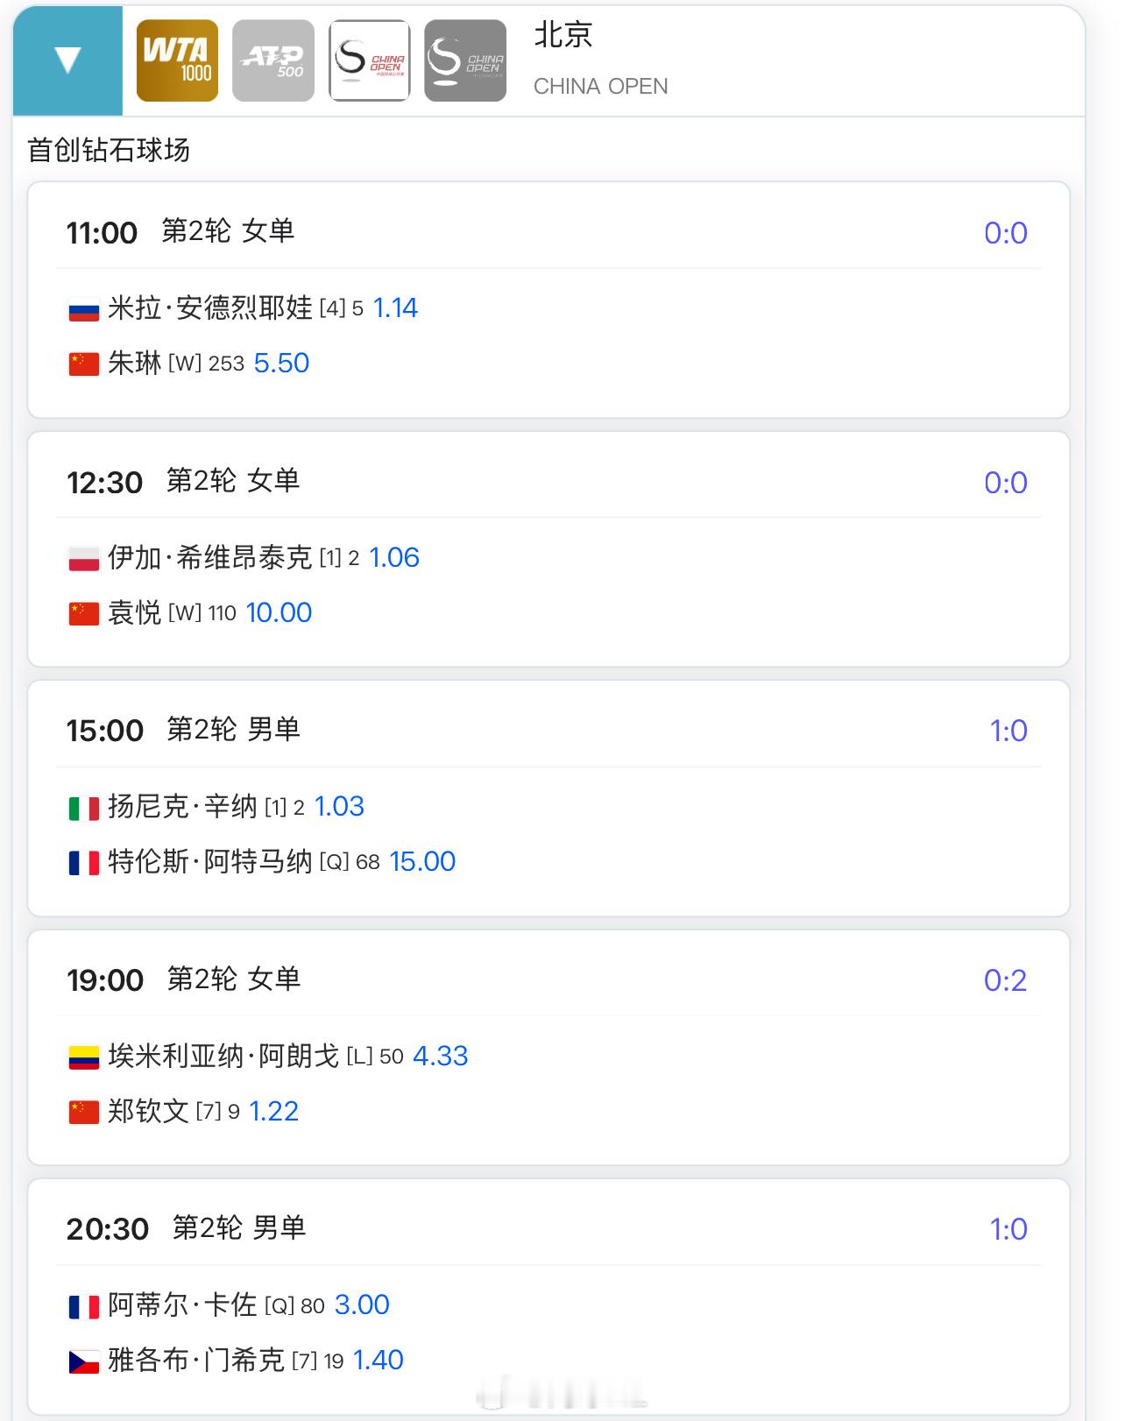This screenshot has height=1421, width=1125.
Task: Open the 北京 CHINA OPEN tournament title
Action: click(x=601, y=60)
